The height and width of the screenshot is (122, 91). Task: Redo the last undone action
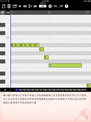click(x=61, y=6)
